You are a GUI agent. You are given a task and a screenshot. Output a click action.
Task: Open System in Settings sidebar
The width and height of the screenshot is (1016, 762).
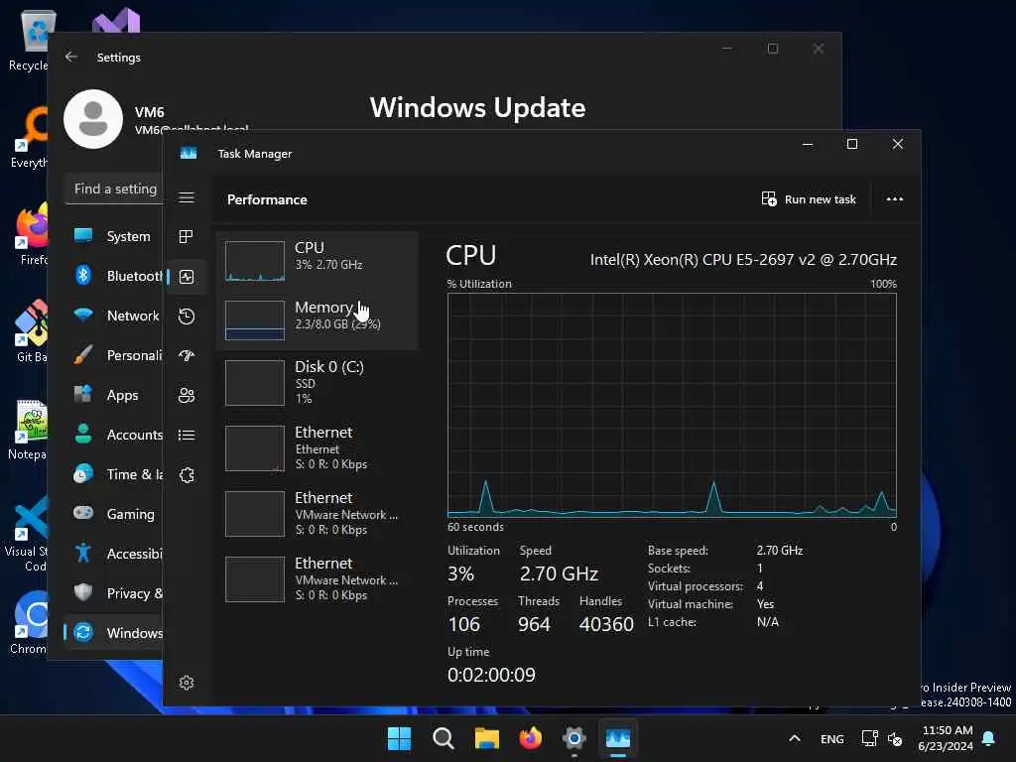click(x=113, y=236)
